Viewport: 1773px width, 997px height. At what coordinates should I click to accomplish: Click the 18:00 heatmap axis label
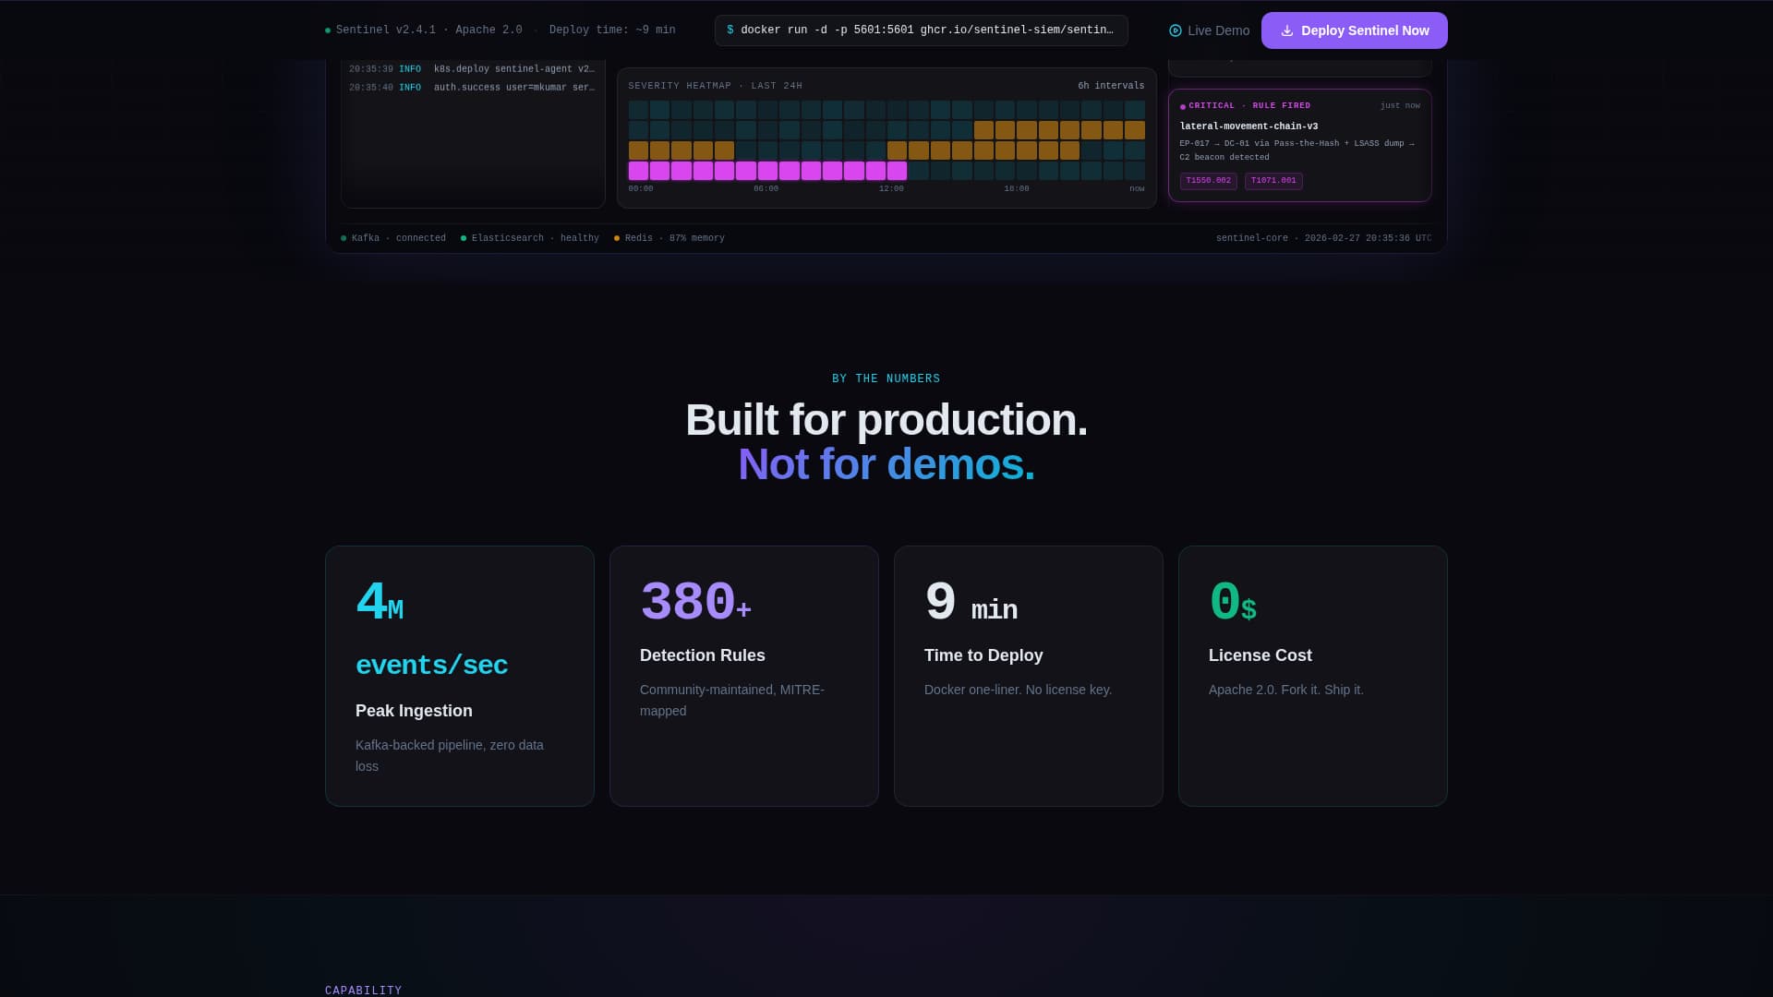pos(1017,189)
